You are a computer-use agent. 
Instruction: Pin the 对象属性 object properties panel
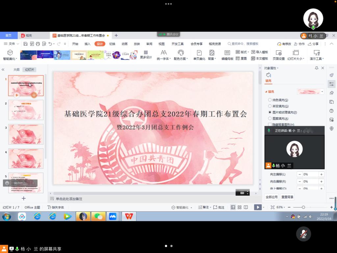click(x=317, y=68)
